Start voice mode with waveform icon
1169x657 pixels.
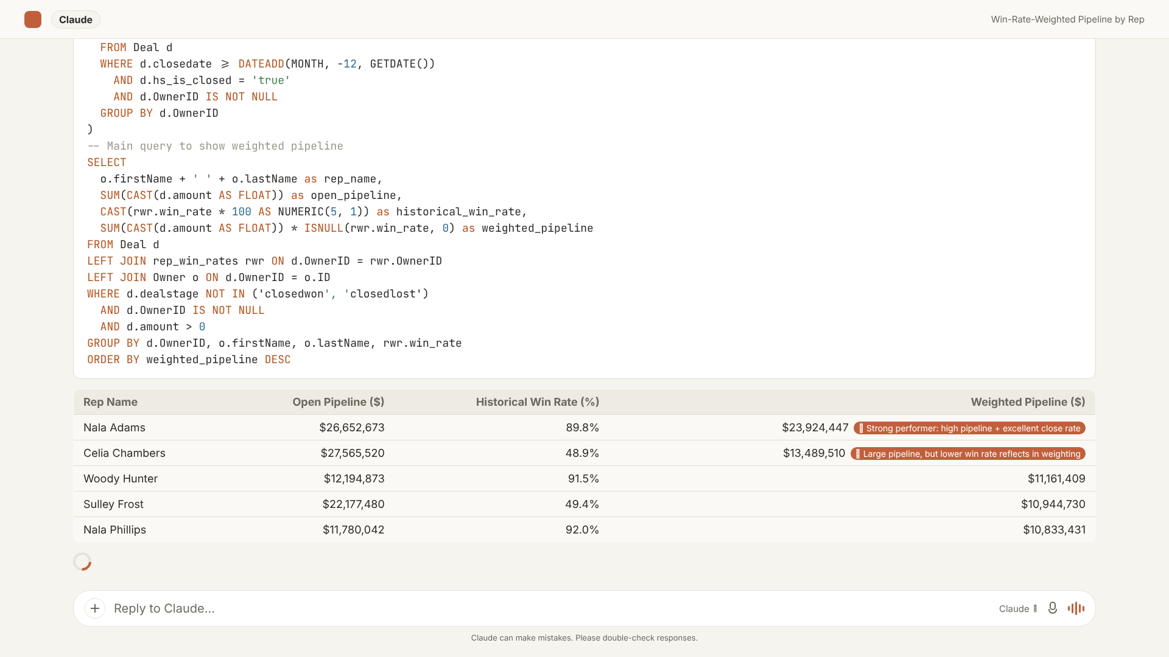pyautogui.click(x=1076, y=608)
